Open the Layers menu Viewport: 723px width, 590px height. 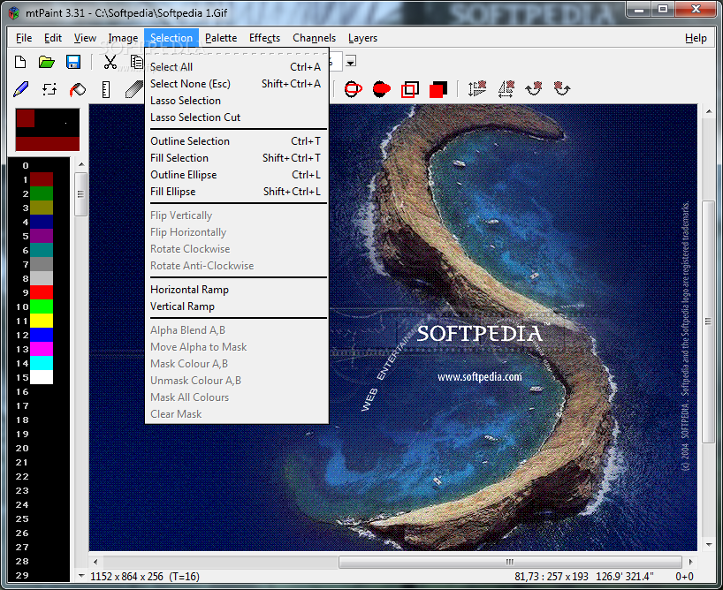click(363, 38)
